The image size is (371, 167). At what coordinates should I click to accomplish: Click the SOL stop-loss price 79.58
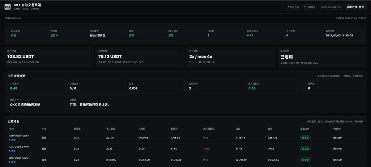(271, 148)
